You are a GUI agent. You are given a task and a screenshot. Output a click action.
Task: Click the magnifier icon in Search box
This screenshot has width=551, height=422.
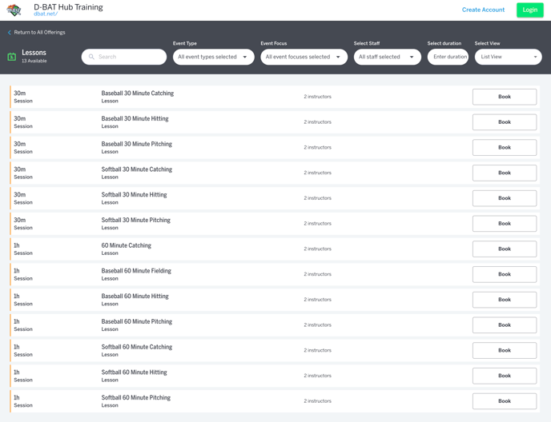coord(91,57)
